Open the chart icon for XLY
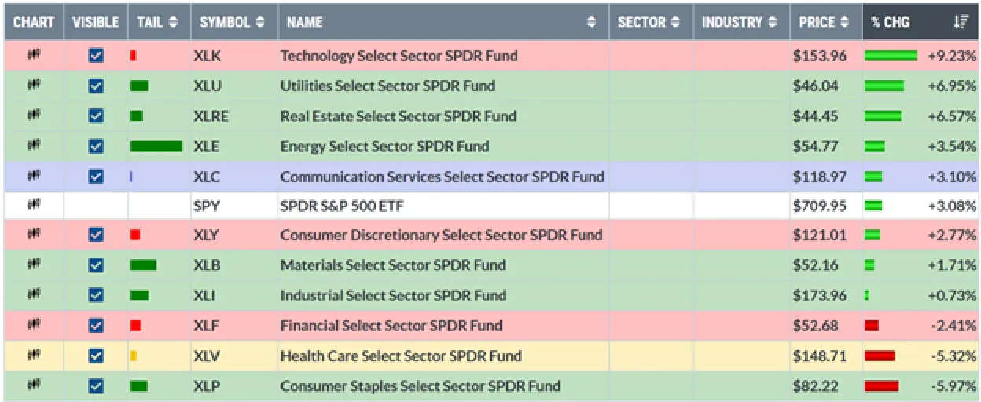The width and height of the screenshot is (981, 402). coord(34,234)
